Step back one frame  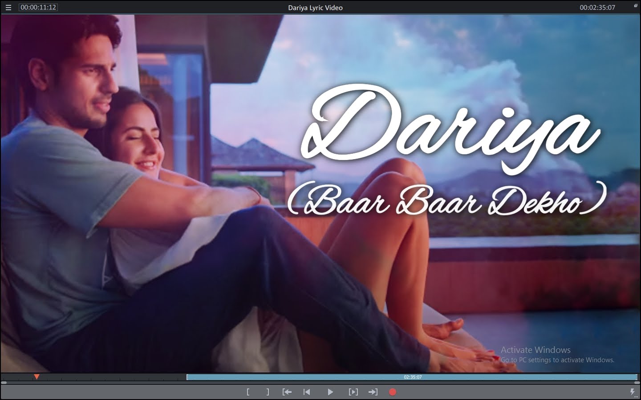pos(307,392)
